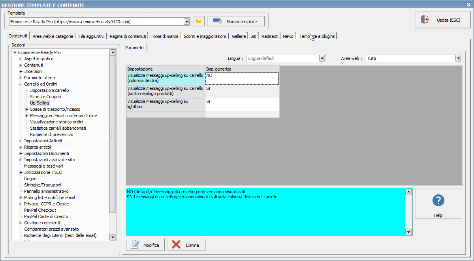
Task: Select the Lingue tree item
Action: [x=30, y=179]
